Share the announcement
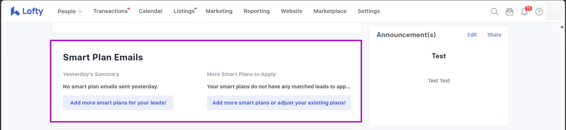 pos(494,35)
